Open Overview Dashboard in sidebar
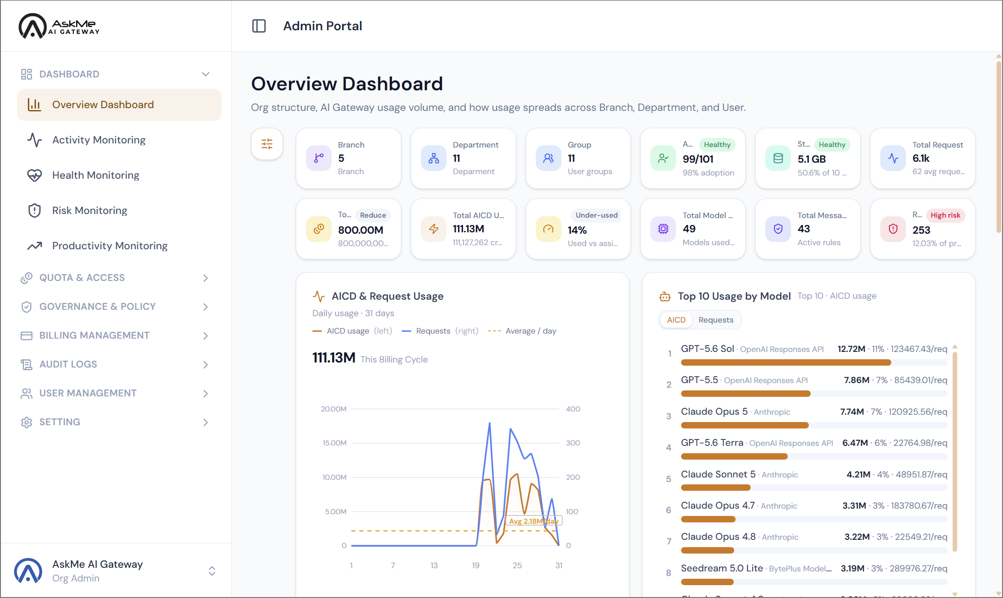Image resolution: width=1003 pixels, height=598 pixels. coord(119,104)
